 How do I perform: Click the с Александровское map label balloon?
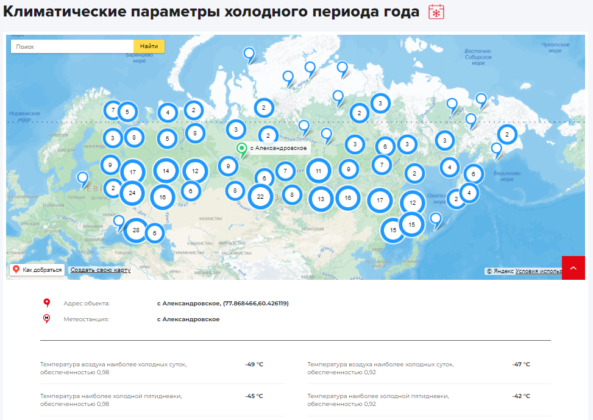278,148
